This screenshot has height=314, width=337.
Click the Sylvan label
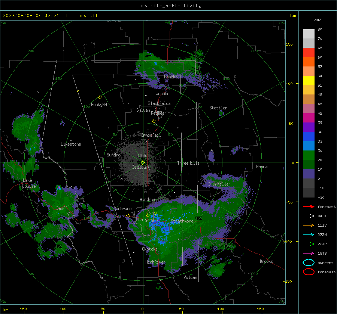143,110
